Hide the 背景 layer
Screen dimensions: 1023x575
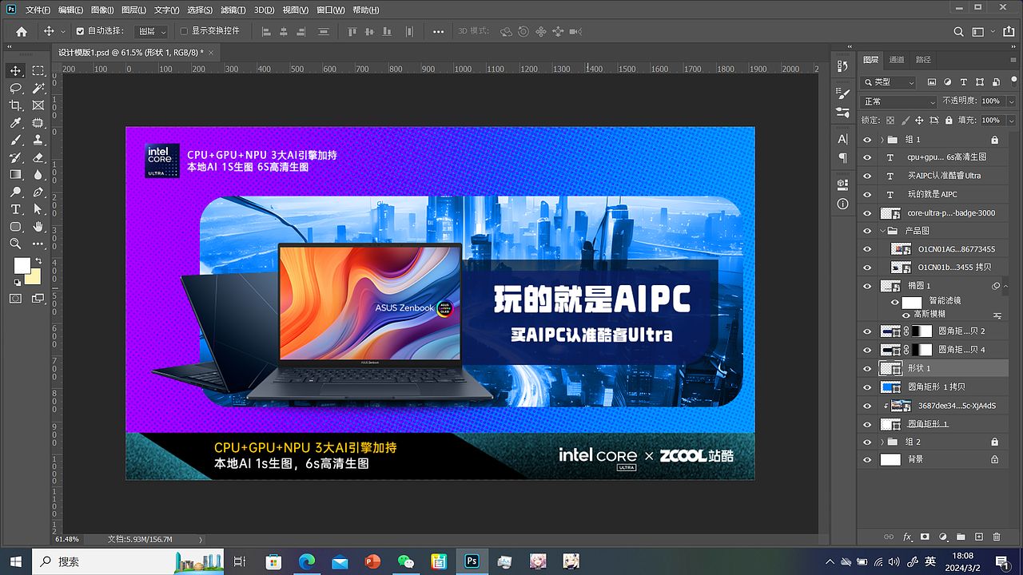pyautogui.click(x=867, y=459)
